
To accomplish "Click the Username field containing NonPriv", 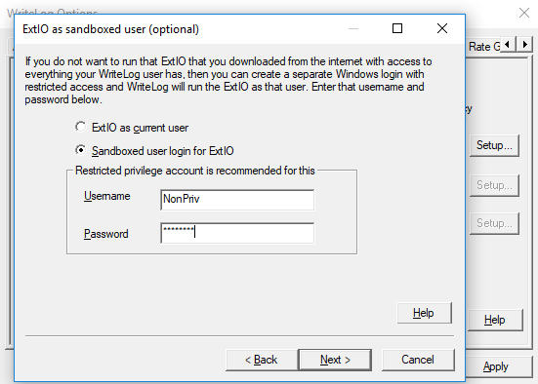I will coord(237,200).
